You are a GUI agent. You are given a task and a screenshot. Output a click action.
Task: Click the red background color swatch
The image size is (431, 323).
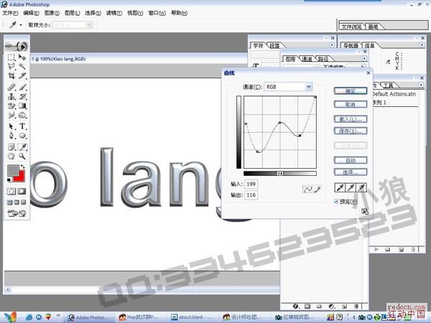tap(20, 177)
